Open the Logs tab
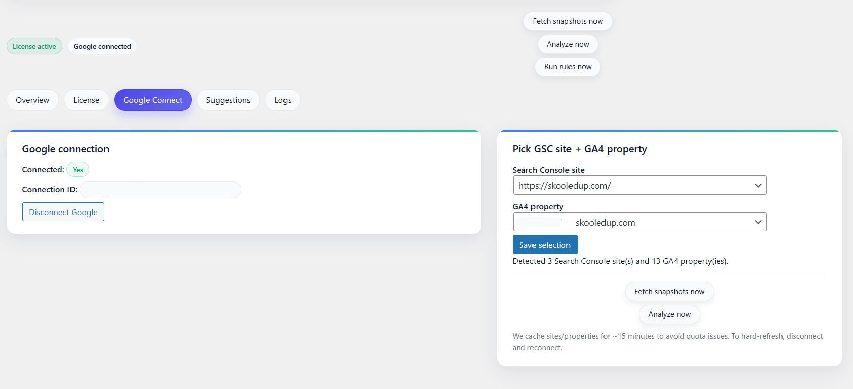 pos(282,100)
